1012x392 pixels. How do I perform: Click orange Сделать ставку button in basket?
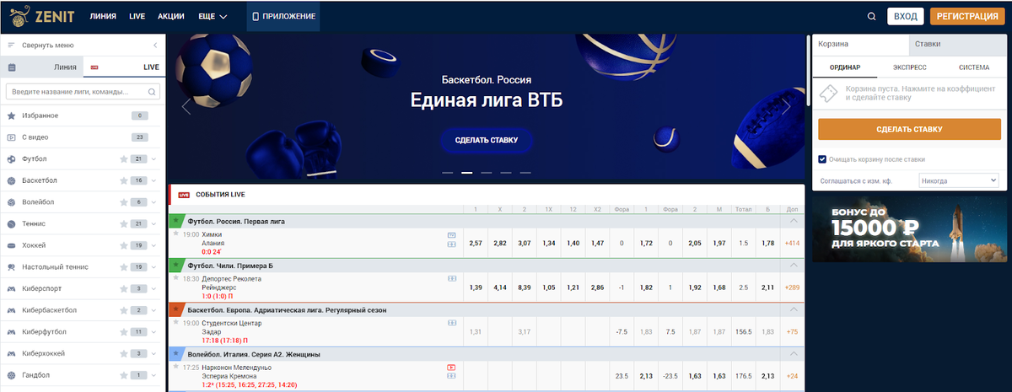[908, 129]
